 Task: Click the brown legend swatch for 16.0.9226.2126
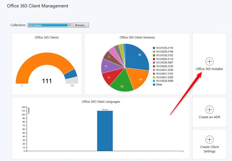pyautogui.click(x=154, y=66)
